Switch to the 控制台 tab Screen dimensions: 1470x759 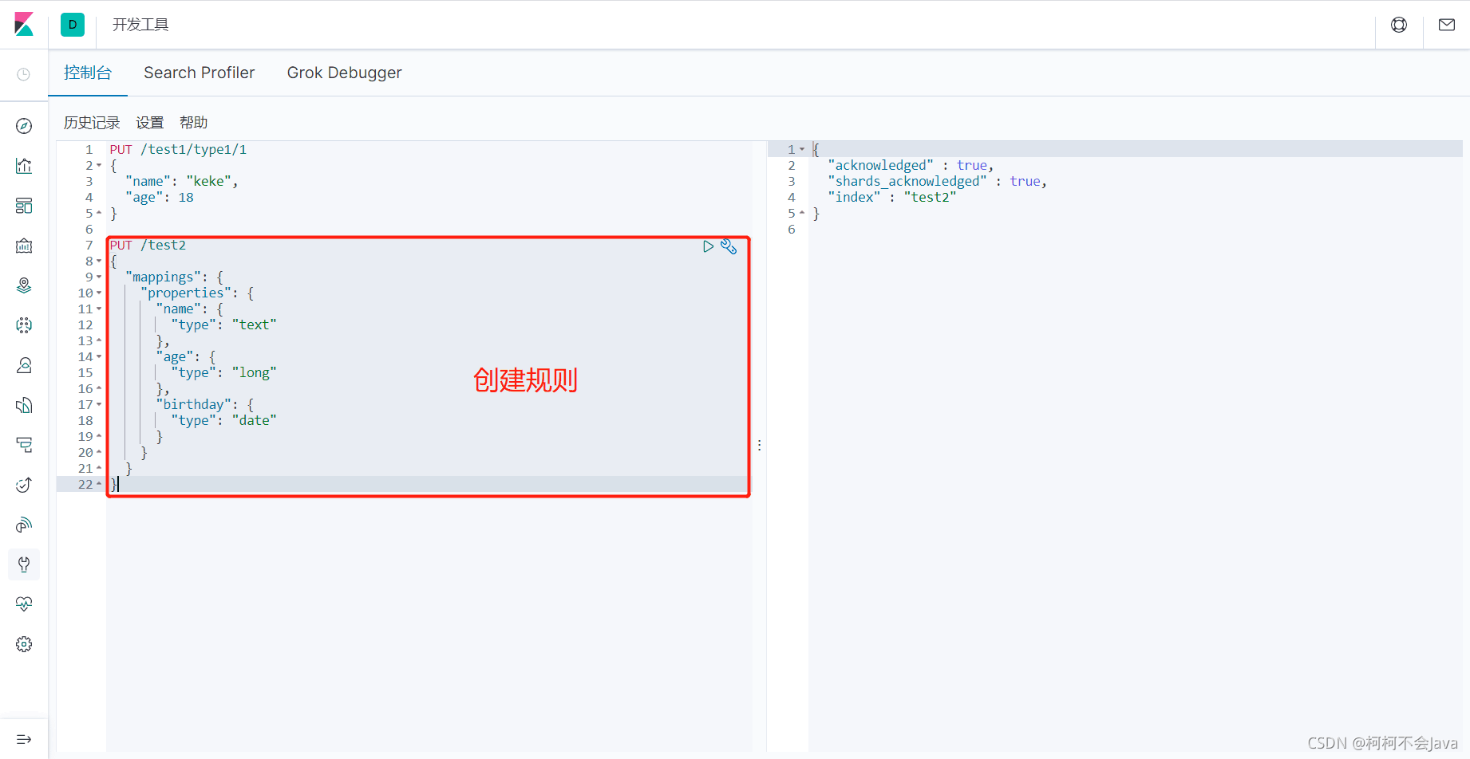[88, 73]
